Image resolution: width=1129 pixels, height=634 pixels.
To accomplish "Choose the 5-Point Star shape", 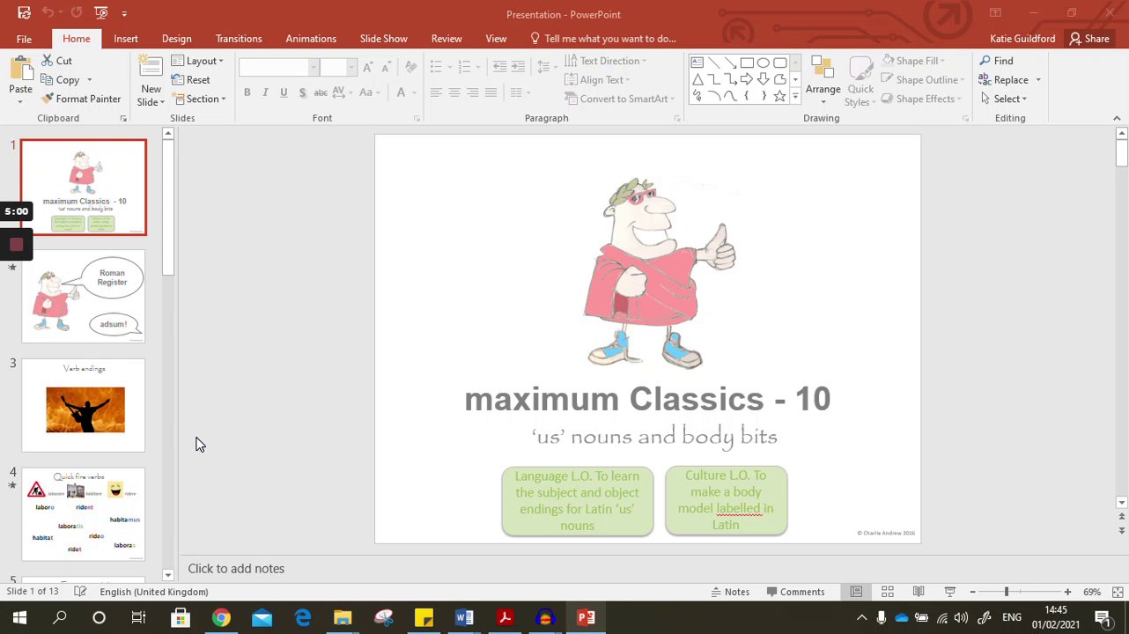I will pyautogui.click(x=779, y=96).
